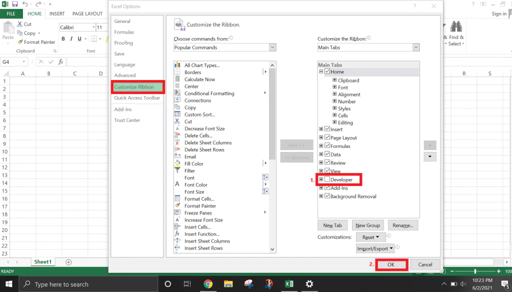Screen dimensions: 512x292
Task: Select the Email command icon
Action: click(177, 156)
